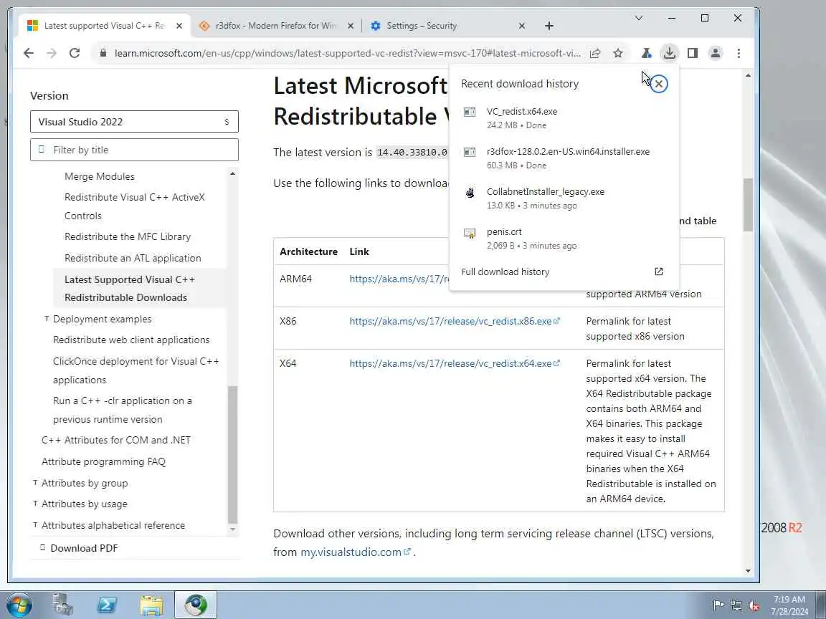The width and height of the screenshot is (826, 619).
Task: Click the .crt certificate file icon
Action: 470,233
